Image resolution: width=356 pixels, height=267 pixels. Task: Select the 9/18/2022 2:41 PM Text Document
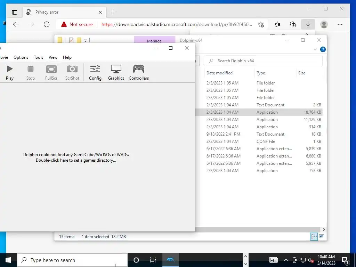click(x=259, y=134)
